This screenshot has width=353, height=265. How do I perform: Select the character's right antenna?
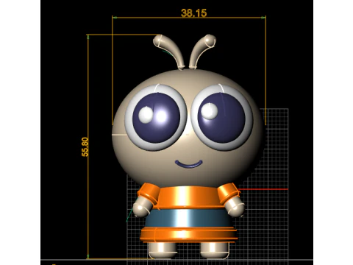click(x=202, y=51)
